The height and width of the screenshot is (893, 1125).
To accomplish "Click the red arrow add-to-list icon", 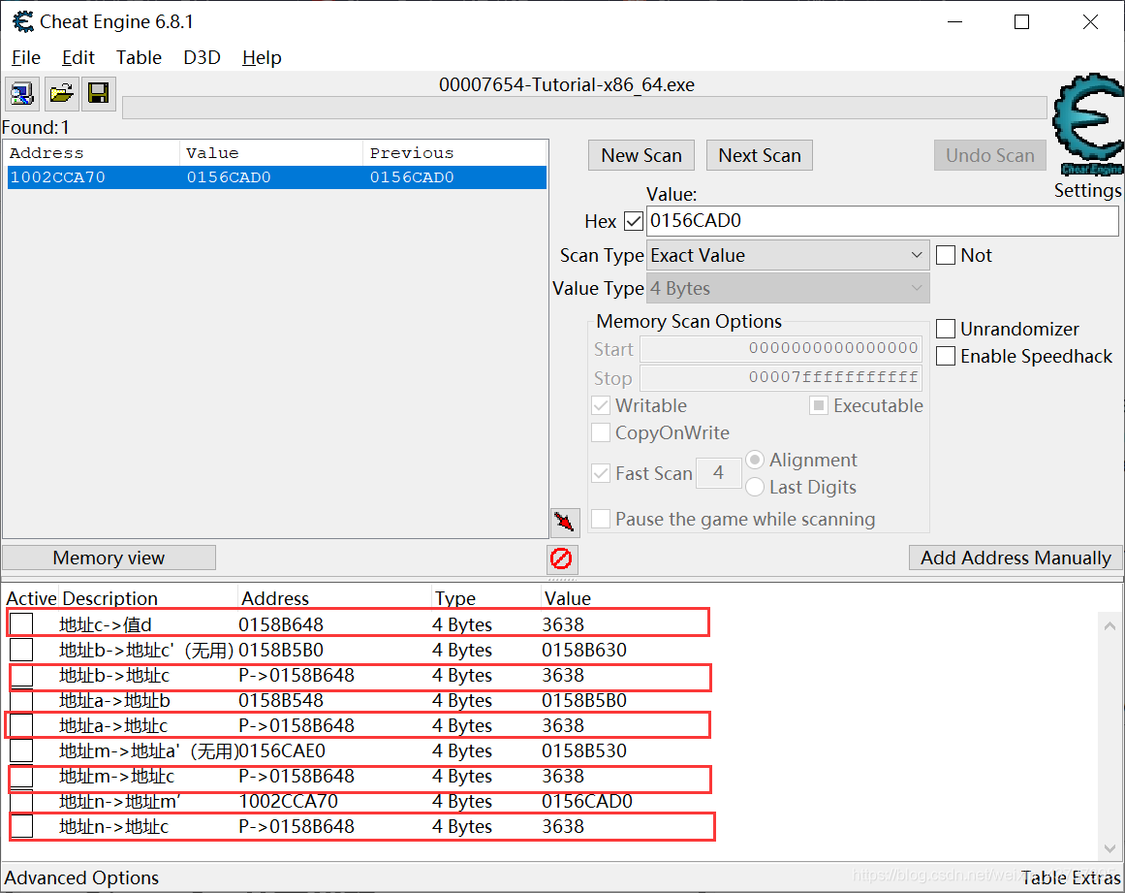I will coord(565,522).
